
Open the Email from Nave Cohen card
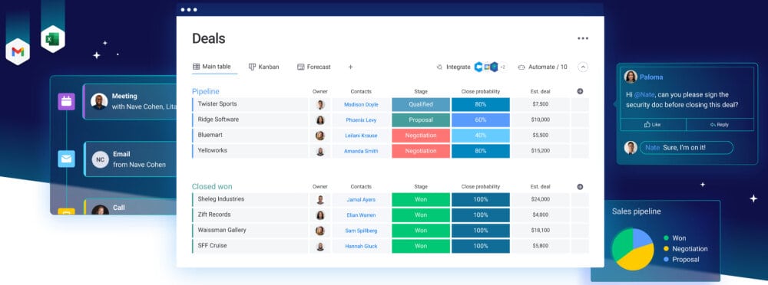point(131,159)
